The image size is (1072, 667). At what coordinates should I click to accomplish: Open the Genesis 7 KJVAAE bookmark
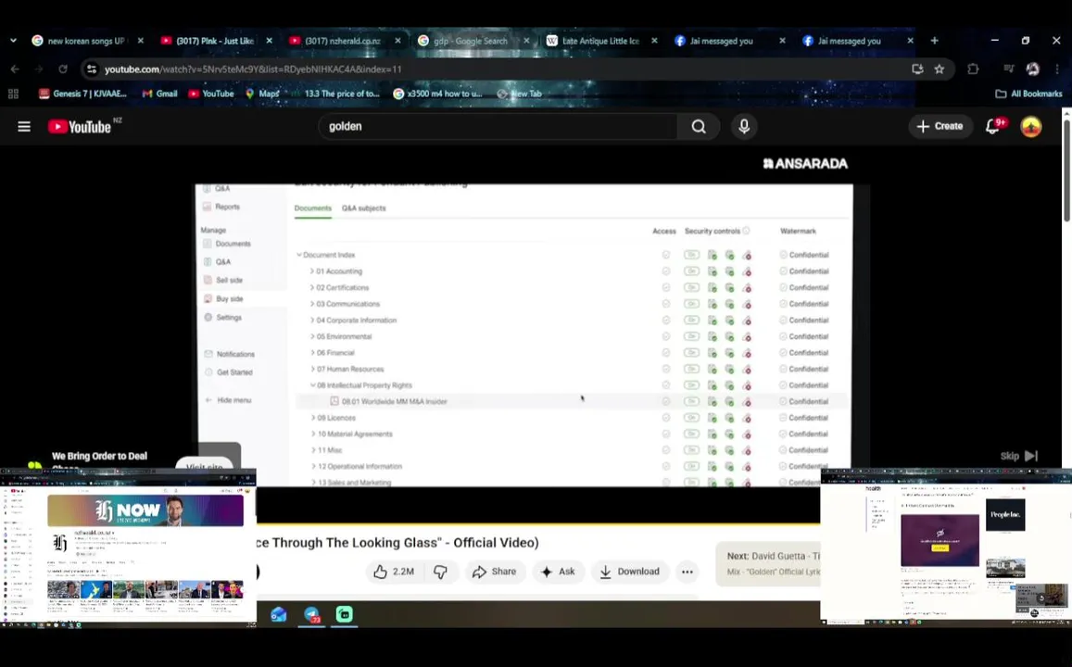point(82,94)
